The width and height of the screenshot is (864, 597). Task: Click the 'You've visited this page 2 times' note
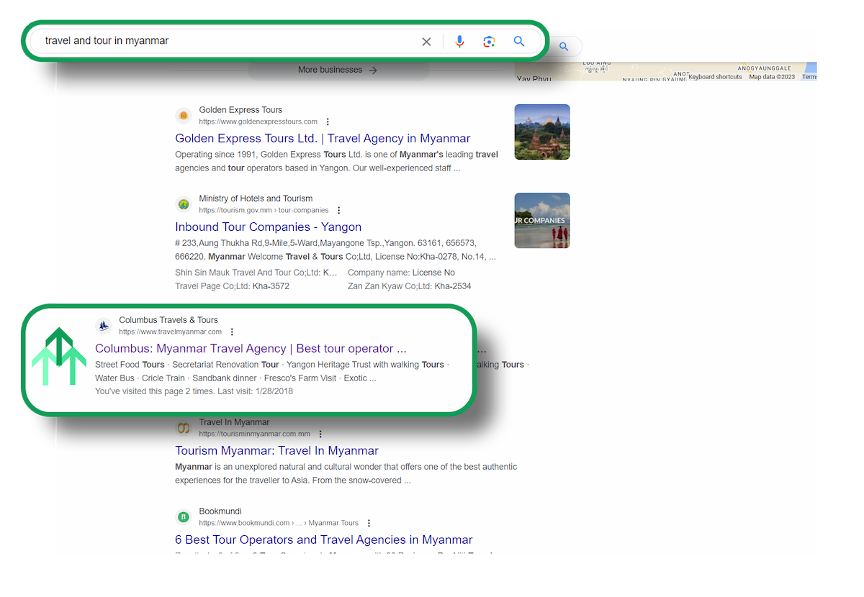coord(194,391)
